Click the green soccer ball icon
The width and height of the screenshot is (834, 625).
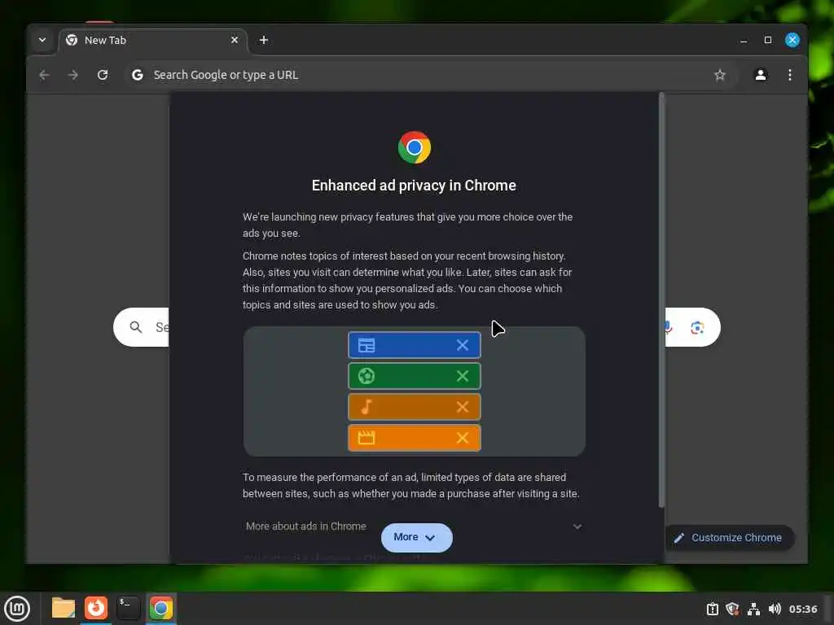367,376
